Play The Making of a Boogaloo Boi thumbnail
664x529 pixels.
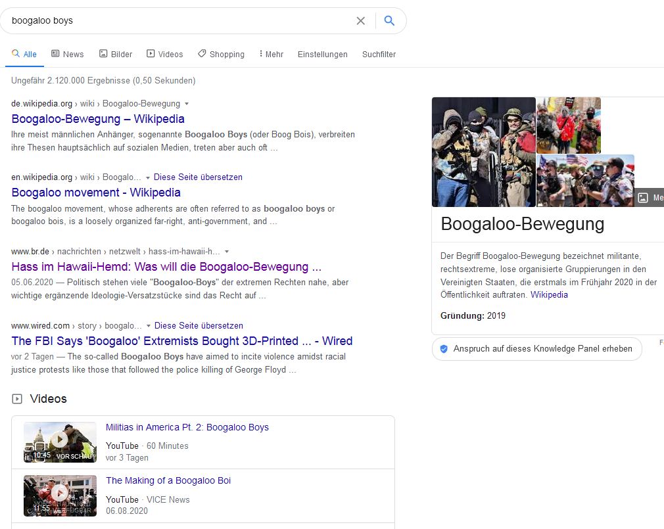point(60,495)
